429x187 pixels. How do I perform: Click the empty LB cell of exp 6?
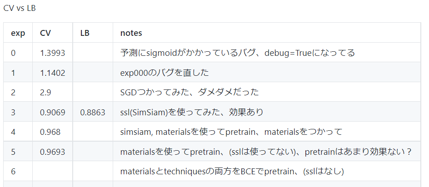93,171
